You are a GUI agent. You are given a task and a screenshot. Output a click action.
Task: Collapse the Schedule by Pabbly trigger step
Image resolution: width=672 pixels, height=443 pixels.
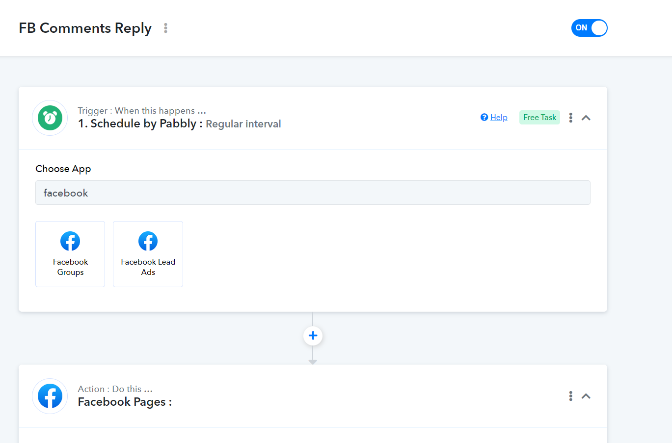coord(586,118)
